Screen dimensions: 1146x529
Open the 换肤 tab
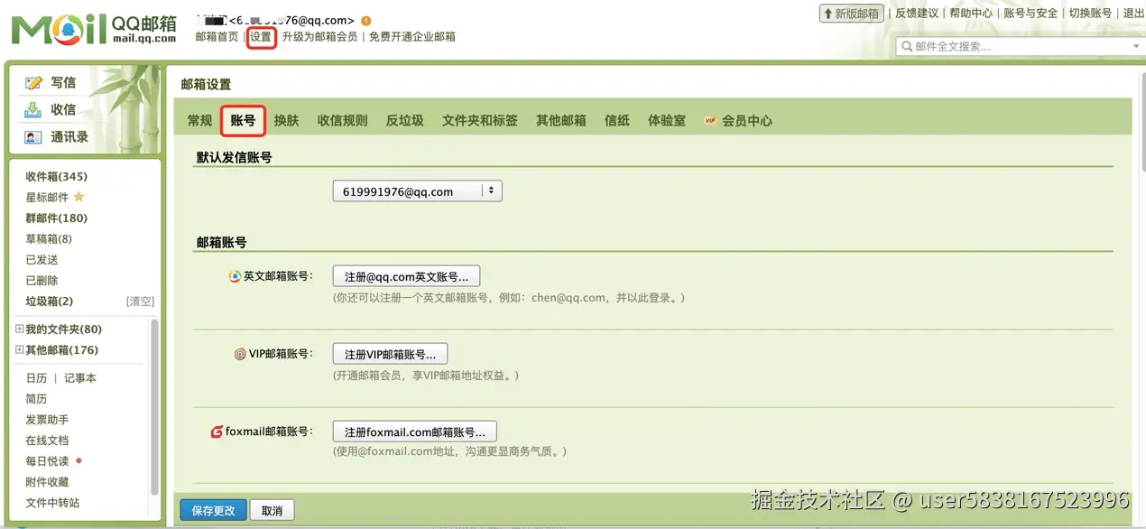pyautogui.click(x=286, y=120)
